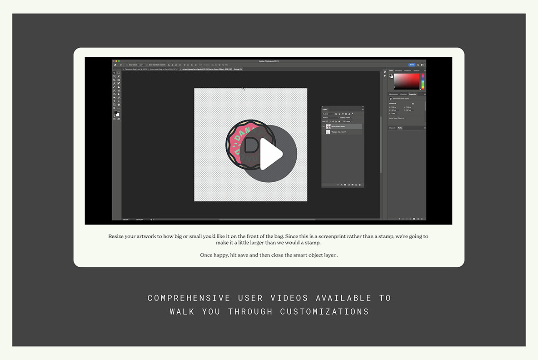Select the Horizontal Type tool
The height and width of the screenshot is (360, 538).
(x=114, y=101)
